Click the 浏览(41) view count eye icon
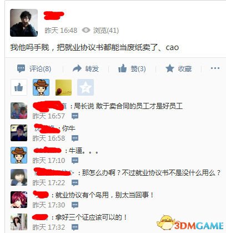Viewport: 226px width, 233px height. pyautogui.click(x=86, y=30)
